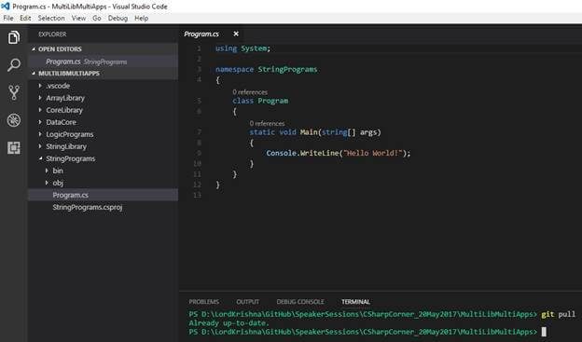Click the "using System;" code line
The image size is (582, 342).
[x=243, y=48]
